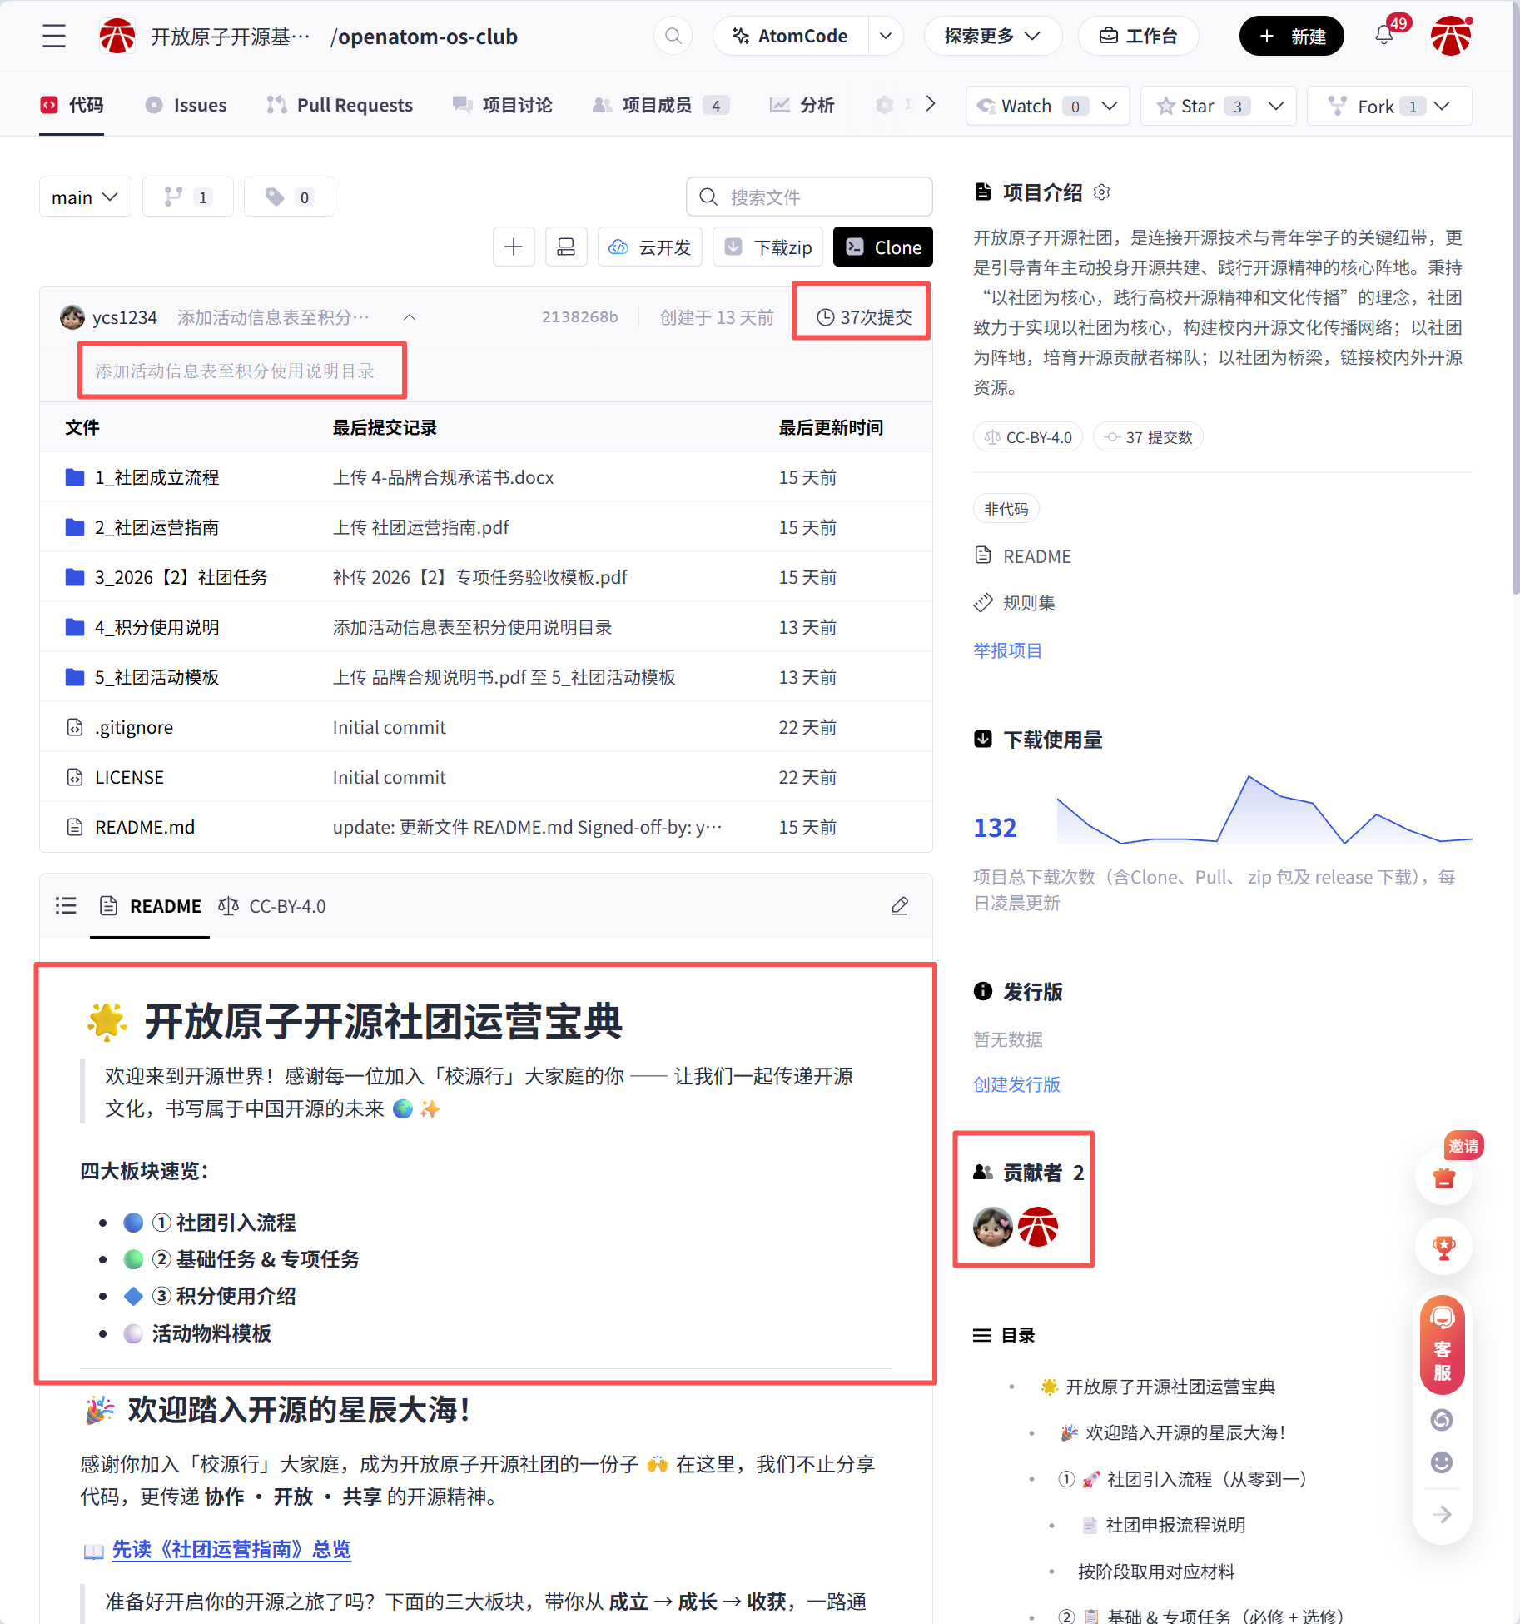The image size is (1520, 1624).
Task: Open the 分析 tab
Action: tap(802, 105)
